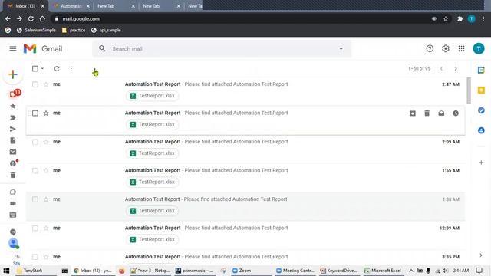Open SeleniumSimple bookmark
Screen dimensions: 491x276
[36, 31]
